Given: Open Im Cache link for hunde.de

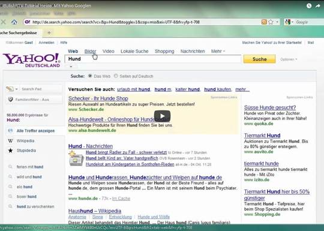Looking at the screenshot, I should 121,199.
